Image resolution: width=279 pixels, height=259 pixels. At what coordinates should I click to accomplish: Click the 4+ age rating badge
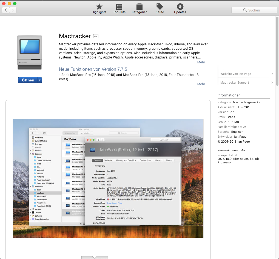[96, 36]
